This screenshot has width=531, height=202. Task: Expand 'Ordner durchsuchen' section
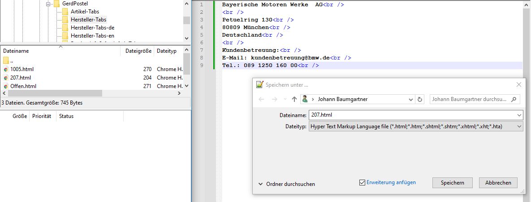tap(286, 184)
